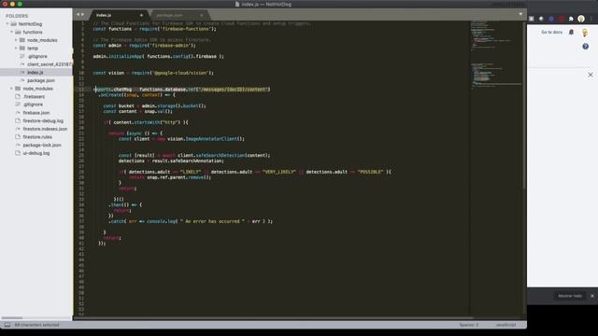Click the ui-debug.log file icon

[x=18, y=153]
